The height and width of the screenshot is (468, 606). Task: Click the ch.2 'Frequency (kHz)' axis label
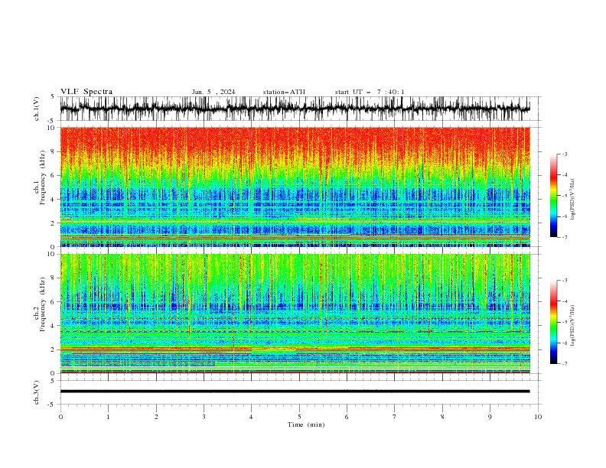tap(43, 304)
